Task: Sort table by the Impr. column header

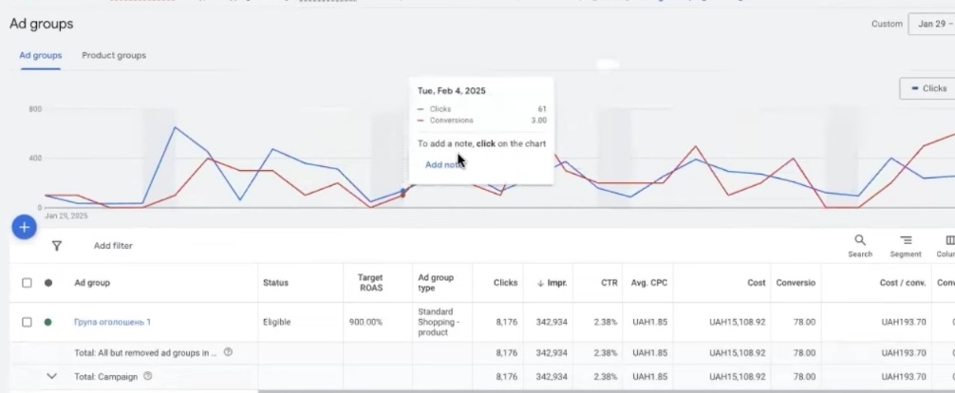Action: pyautogui.click(x=551, y=283)
